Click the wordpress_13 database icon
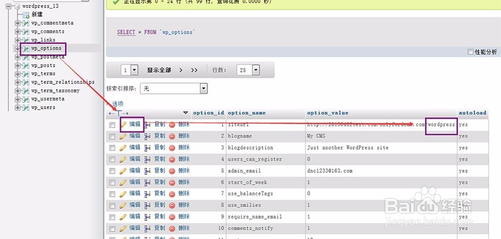Image resolution: width=501 pixels, height=239 pixels. pyautogui.click(x=17, y=6)
